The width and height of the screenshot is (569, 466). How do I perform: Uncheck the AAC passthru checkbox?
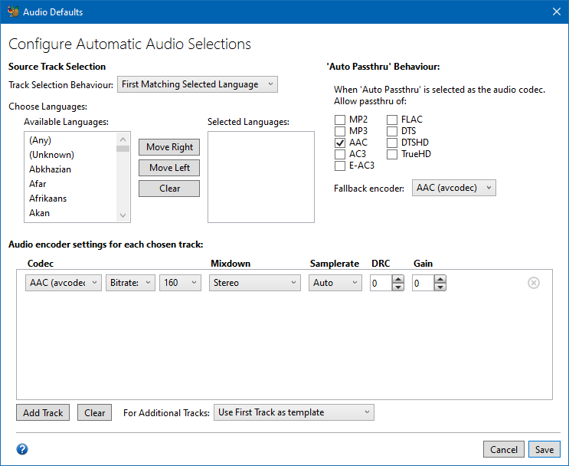pyautogui.click(x=339, y=143)
